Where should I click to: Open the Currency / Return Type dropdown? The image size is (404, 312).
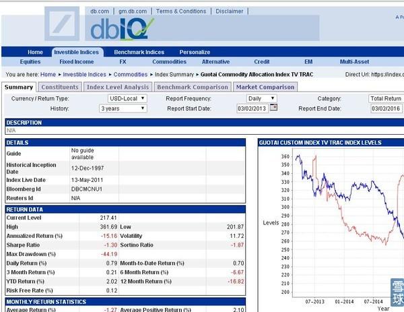point(127,98)
